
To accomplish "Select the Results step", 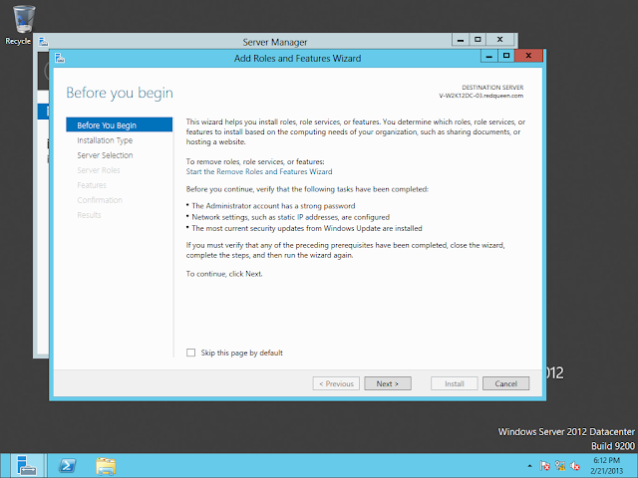I will pyautogui.click(x=89, y=215).
